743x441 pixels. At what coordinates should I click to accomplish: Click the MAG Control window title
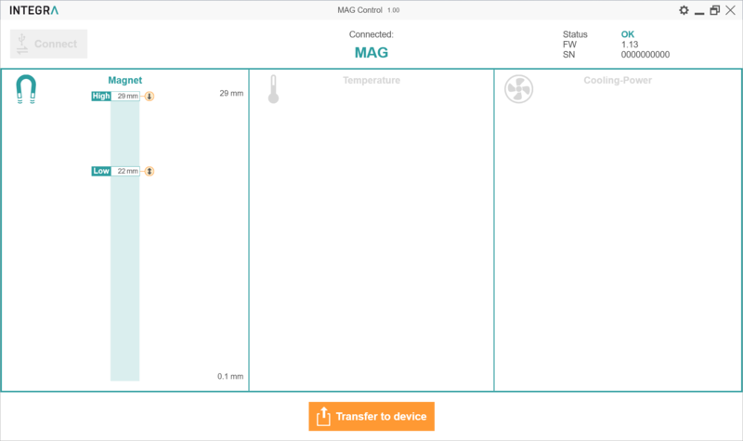359,10
